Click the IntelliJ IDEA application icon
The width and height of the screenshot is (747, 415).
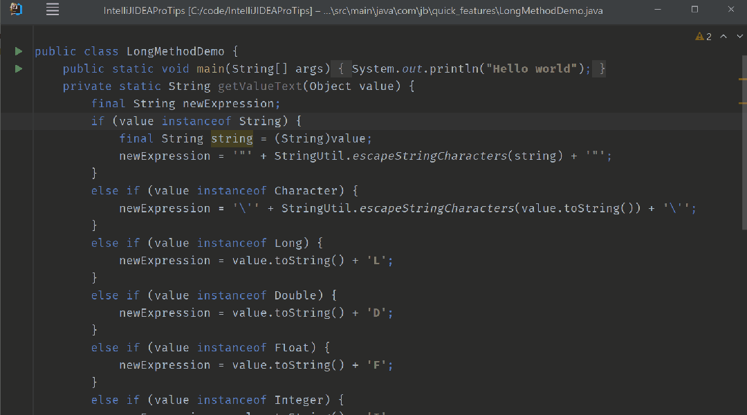click(16, 9)
